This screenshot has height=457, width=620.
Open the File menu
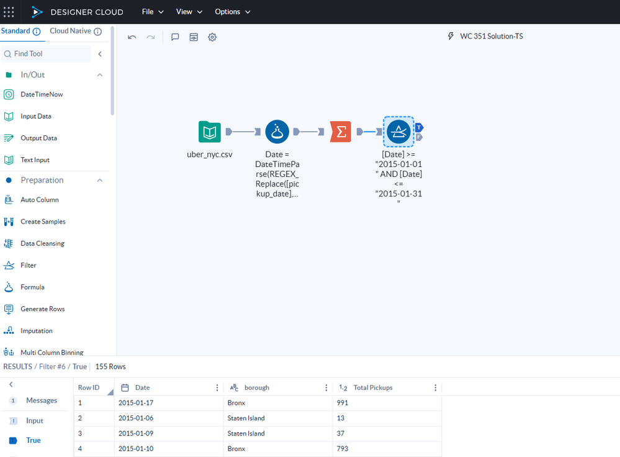[x=153, y=12]
